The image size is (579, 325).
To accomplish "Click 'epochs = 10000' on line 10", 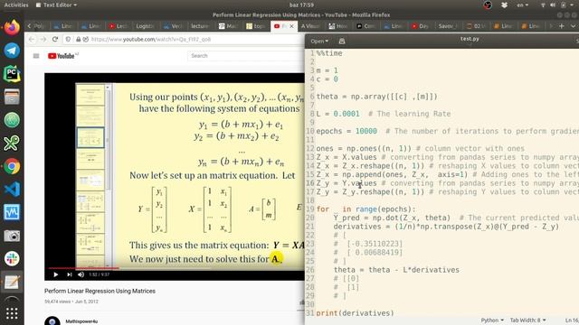I will point(346,131).
